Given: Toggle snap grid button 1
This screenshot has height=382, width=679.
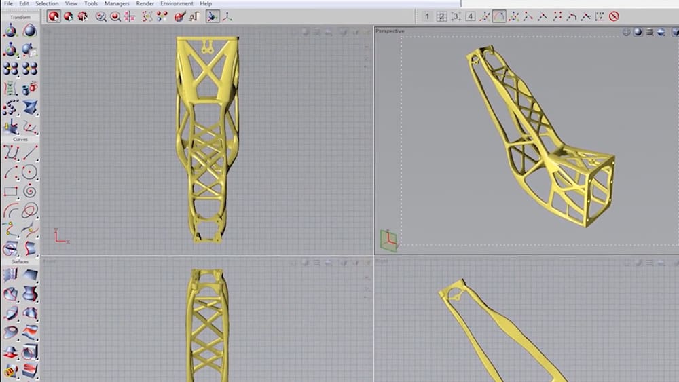Looking at the screenshot, I should coord(427,16).
